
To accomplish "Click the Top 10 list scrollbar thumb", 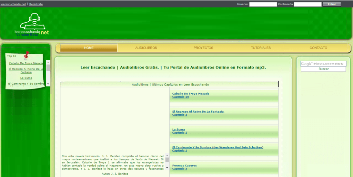I will coord(48,68).
